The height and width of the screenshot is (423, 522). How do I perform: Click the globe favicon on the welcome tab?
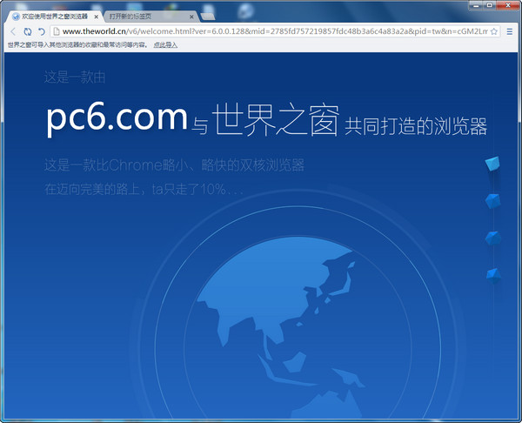pos(16,17)
